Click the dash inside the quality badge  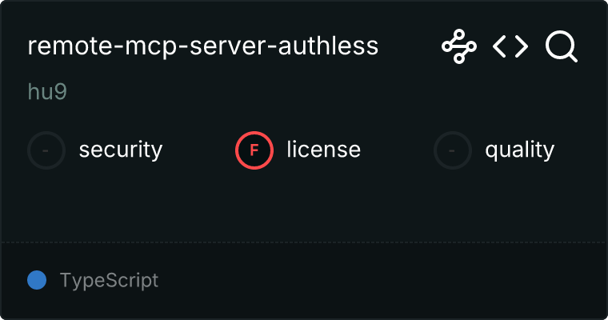click(x=451, y=150)
